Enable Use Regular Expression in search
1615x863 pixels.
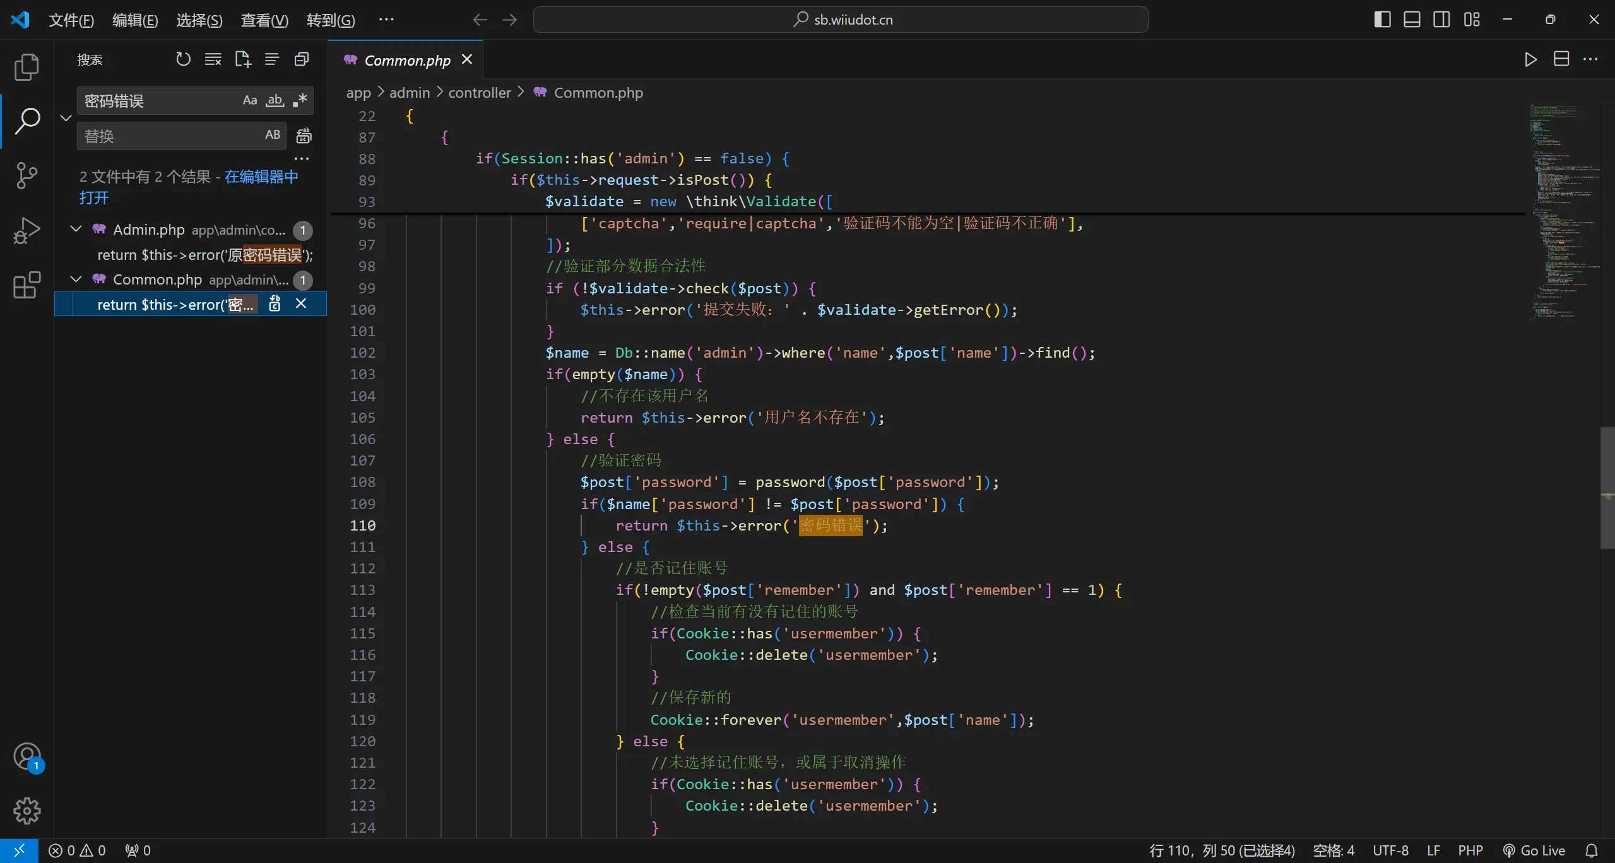300,100
